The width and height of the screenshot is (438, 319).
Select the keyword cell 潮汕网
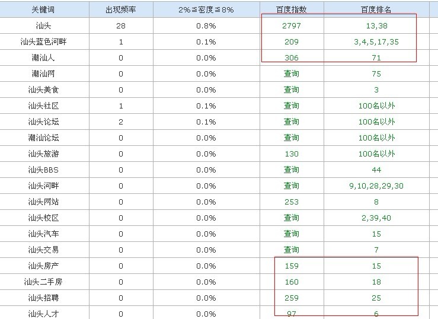point(43,74)
